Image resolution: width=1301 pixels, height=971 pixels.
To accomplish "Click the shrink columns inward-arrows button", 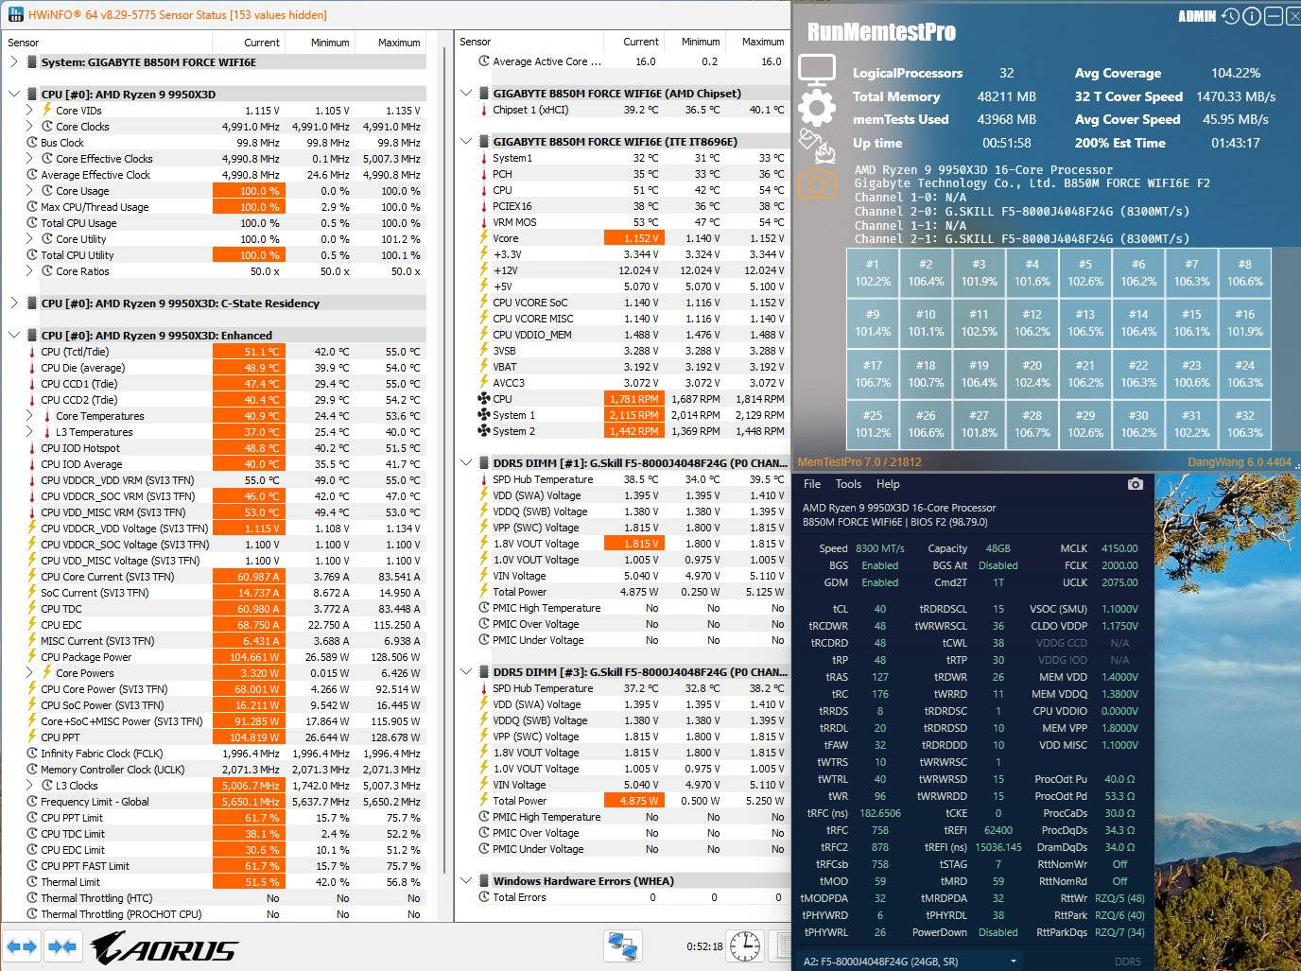I will point(62,945).
